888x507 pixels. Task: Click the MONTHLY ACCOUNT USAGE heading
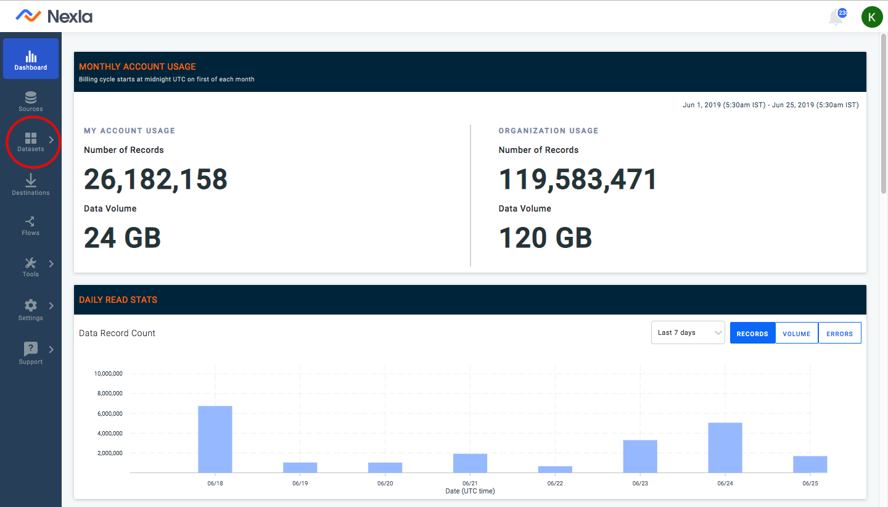(138, 67)
